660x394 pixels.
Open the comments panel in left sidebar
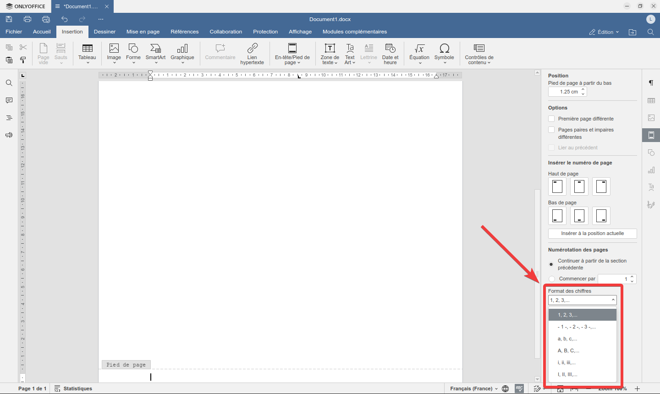(9, 100)
